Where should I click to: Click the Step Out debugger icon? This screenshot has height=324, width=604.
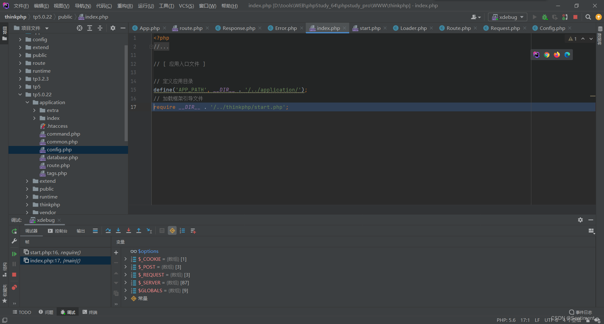(x=139, y=231)
